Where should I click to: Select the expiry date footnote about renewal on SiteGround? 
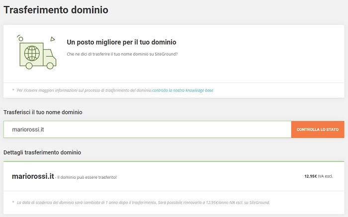143,203
